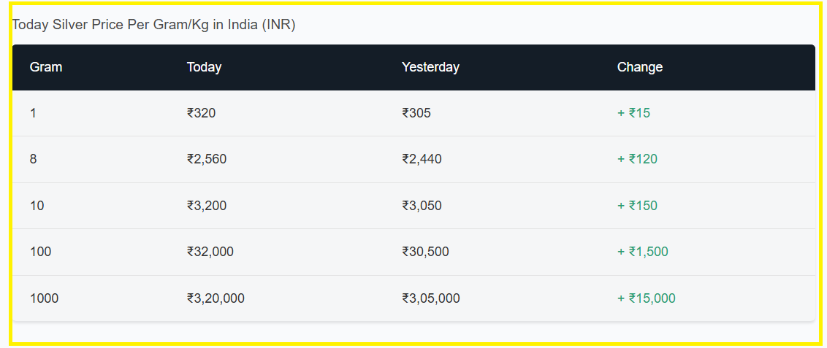The height and width of the screenshot is (348, 827).
Task: Click today's 10 gram price ₹3,200
Action: click(207, 206)
